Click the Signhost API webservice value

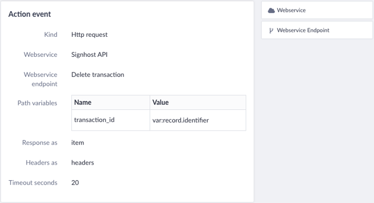[89, 55]
